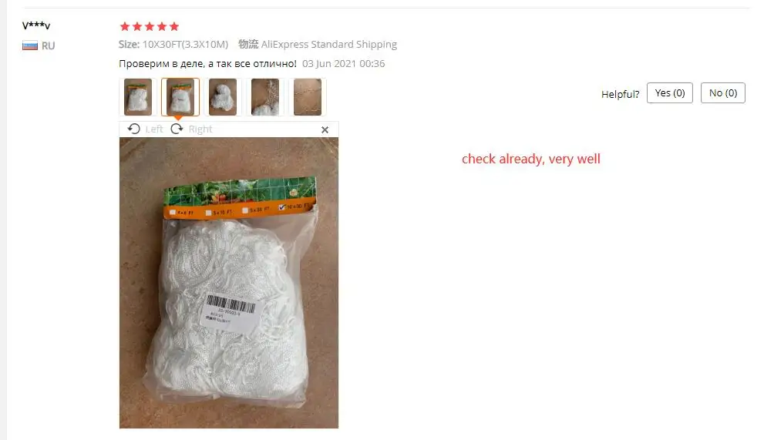Click the third red rating star

(x=150, y=26)
